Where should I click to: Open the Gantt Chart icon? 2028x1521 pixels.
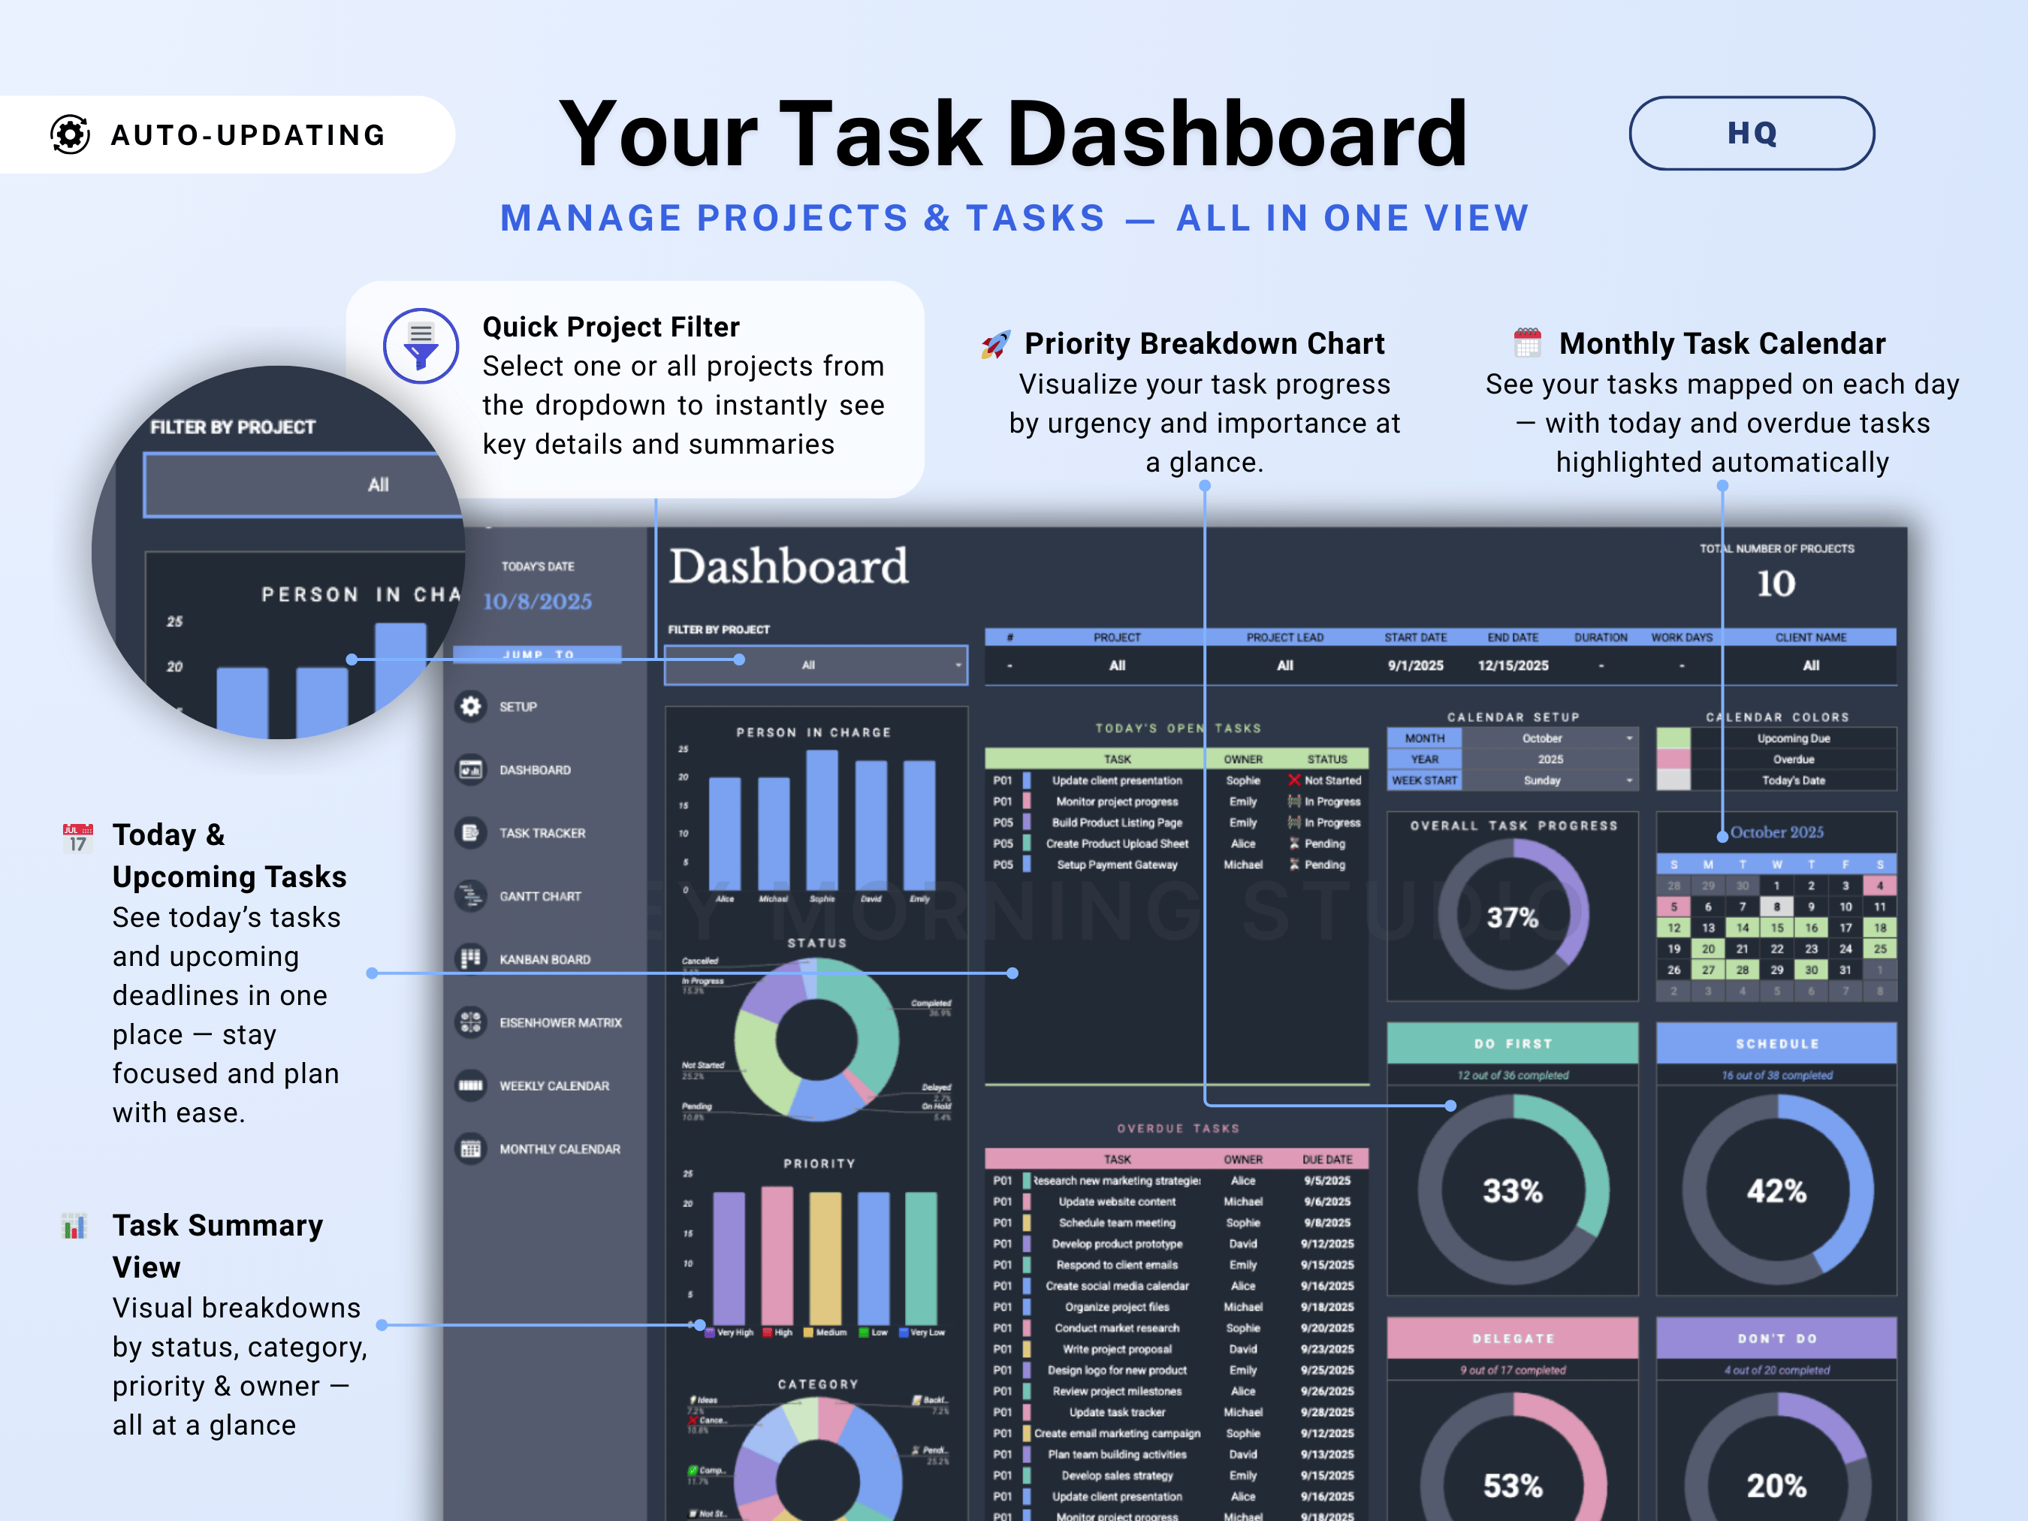[x=470, y=896]
